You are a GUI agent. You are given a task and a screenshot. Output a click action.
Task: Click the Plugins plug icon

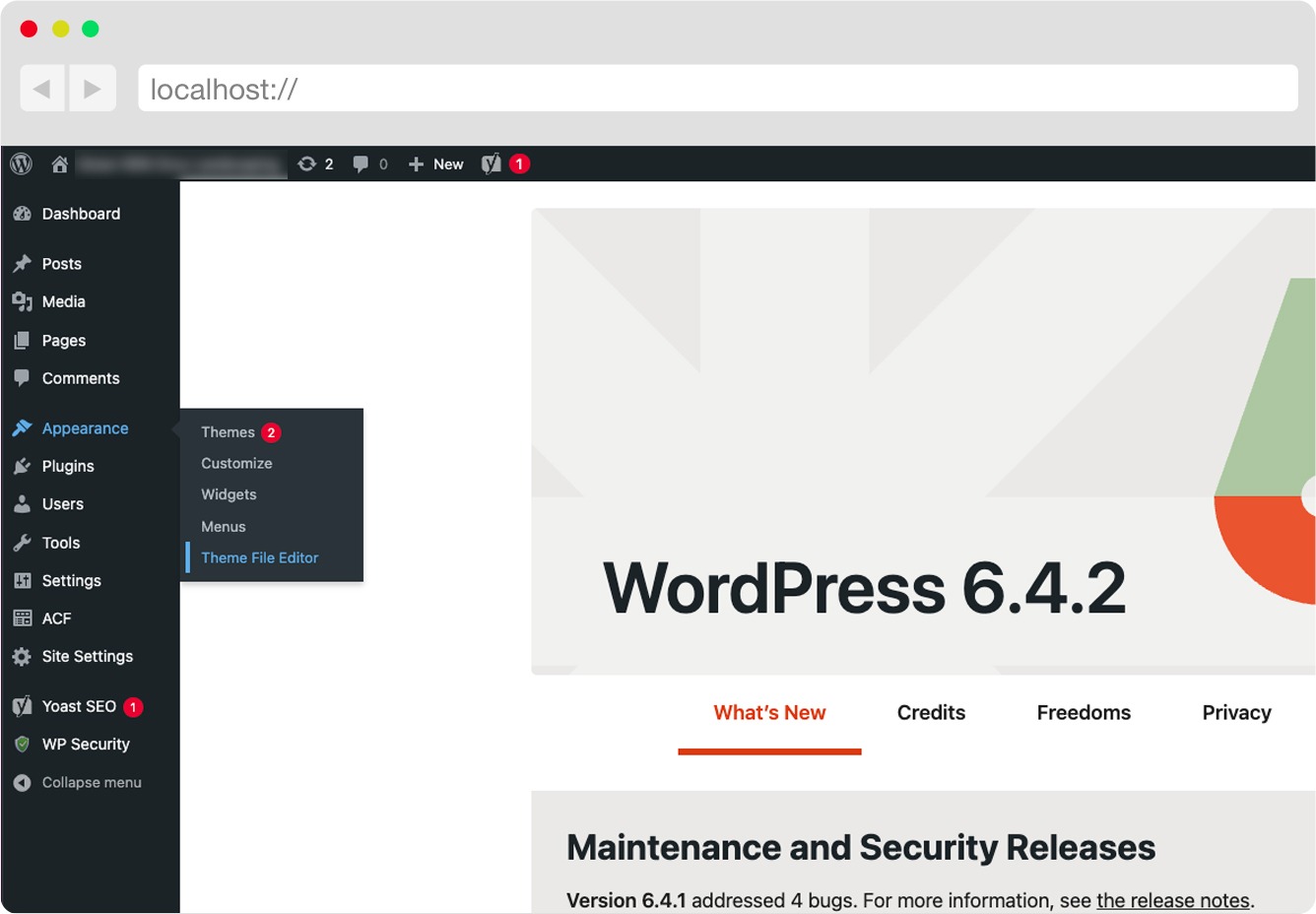pyautogui.click(x=22, y=466)
